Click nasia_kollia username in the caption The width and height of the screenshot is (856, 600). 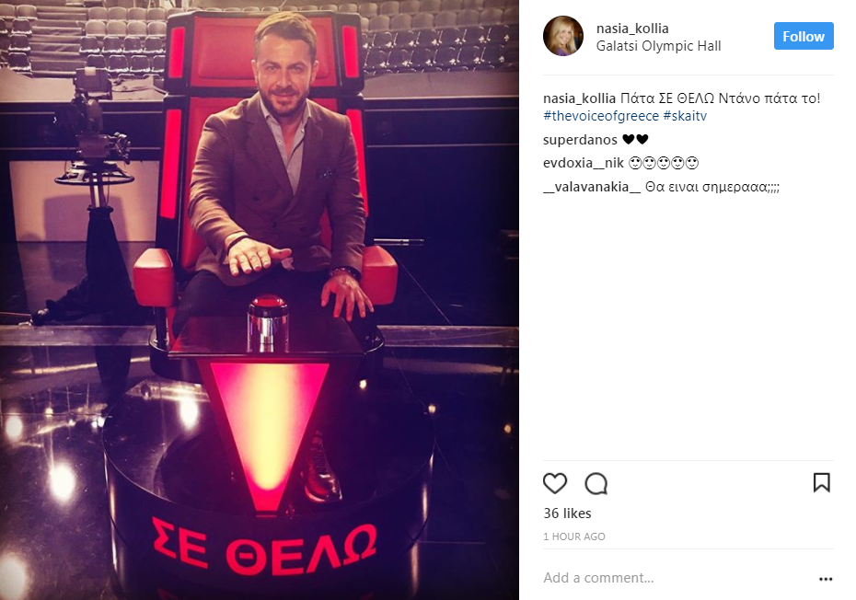pyautogui.click(x=579, y=98)
